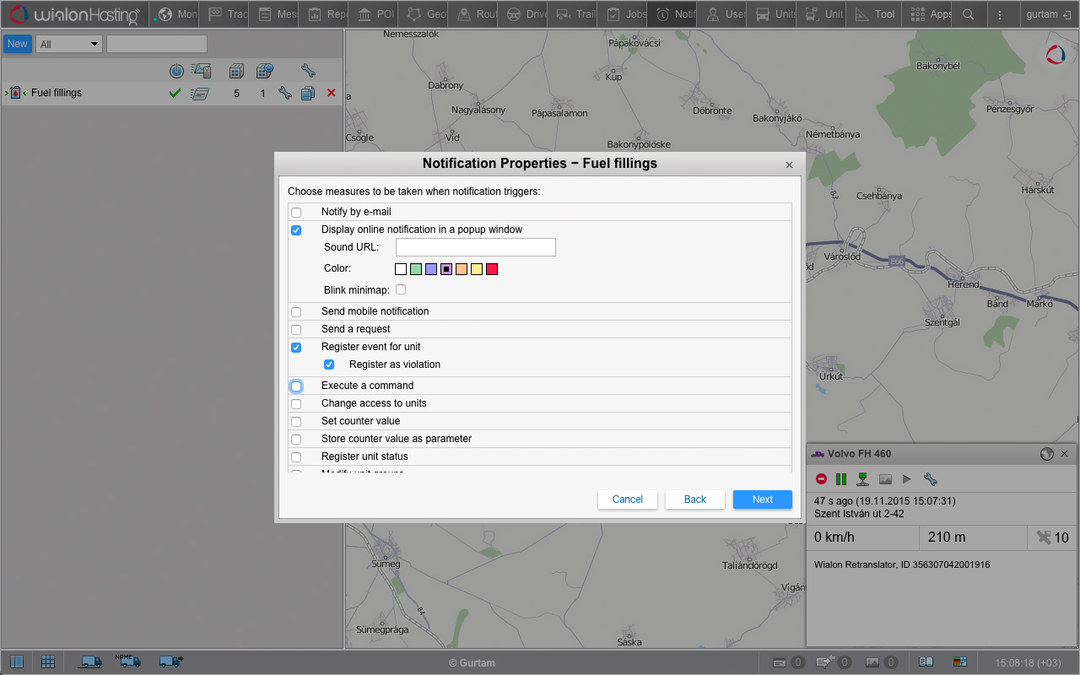Check the Execute a command option
The image size is (1080, 675).
296,386
